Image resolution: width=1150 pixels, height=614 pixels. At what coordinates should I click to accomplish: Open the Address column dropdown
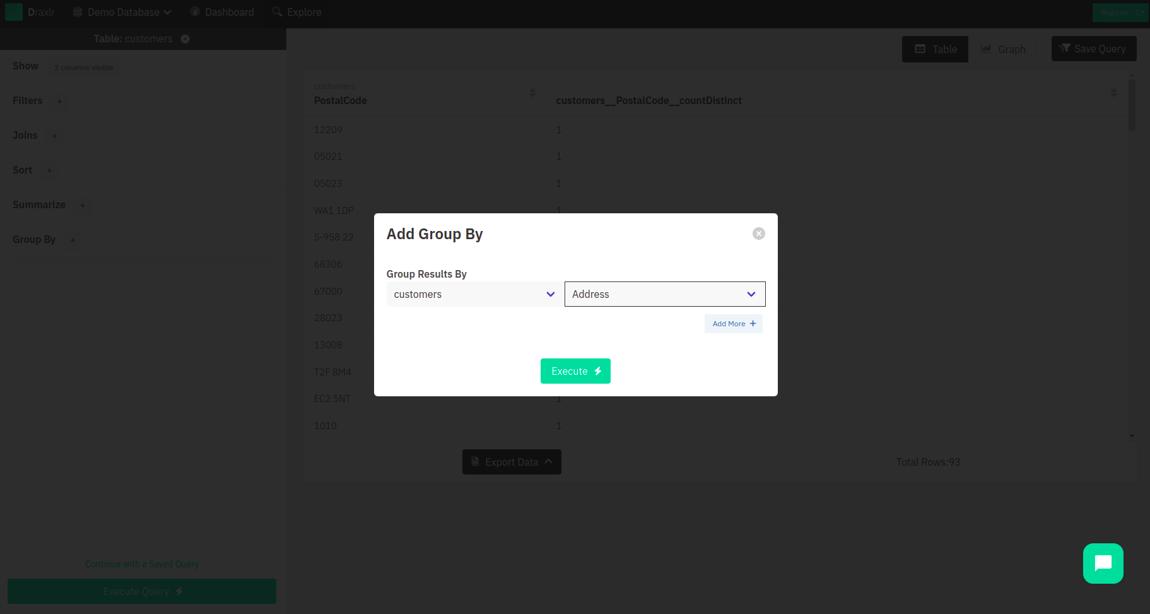(665, 294)
